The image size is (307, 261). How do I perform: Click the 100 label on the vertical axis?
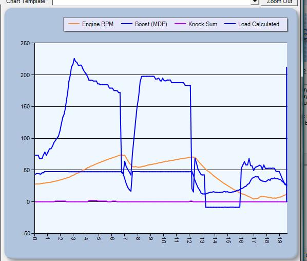coord(25,138)
